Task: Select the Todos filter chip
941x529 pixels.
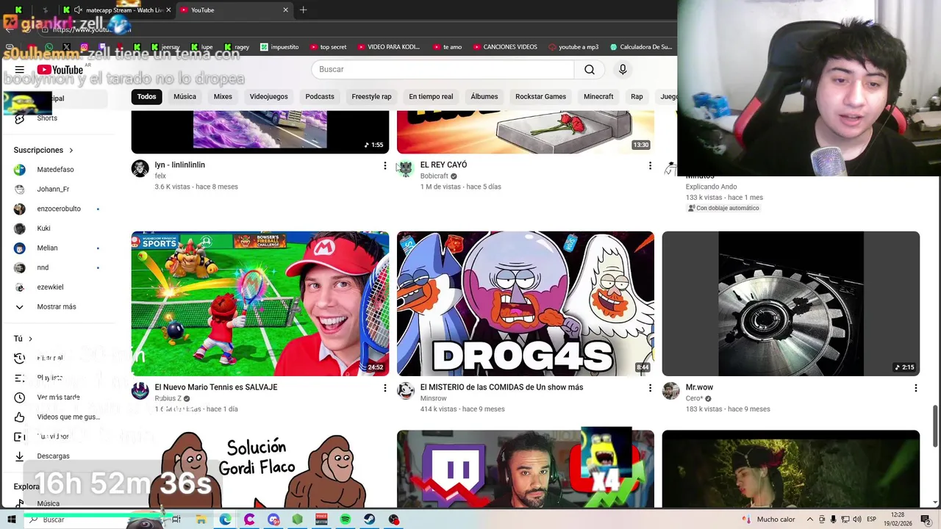Action: pos(146,96)
